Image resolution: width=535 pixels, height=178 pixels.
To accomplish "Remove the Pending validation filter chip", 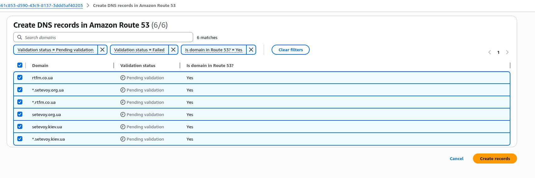I will (x=102, y=50).
